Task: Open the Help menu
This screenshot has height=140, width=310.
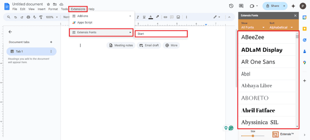Action: (91, 9)
